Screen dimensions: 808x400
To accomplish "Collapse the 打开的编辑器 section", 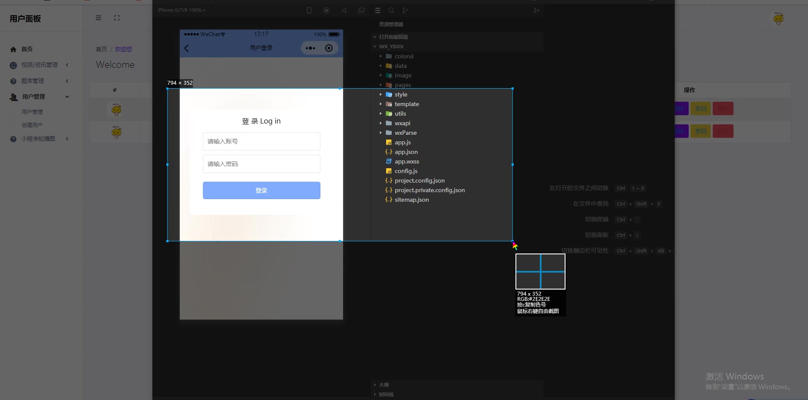I will [x=375, y=37].
